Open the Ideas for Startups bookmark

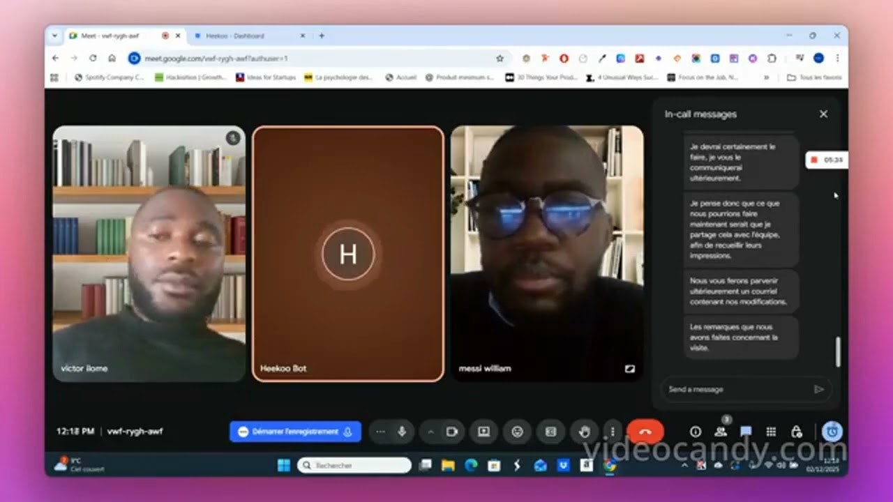pyautogui.click(x=268, y=77)
